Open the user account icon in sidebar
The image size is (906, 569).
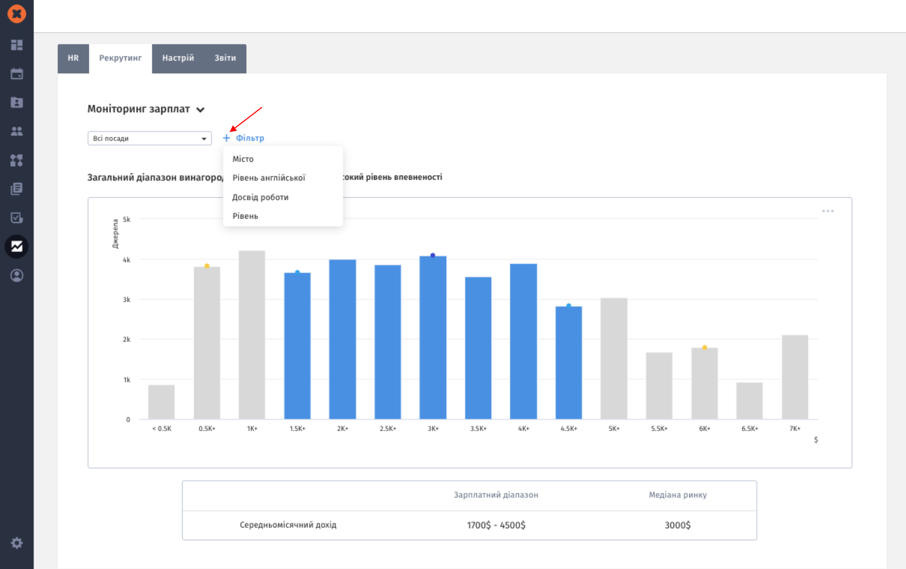point(17,275)
